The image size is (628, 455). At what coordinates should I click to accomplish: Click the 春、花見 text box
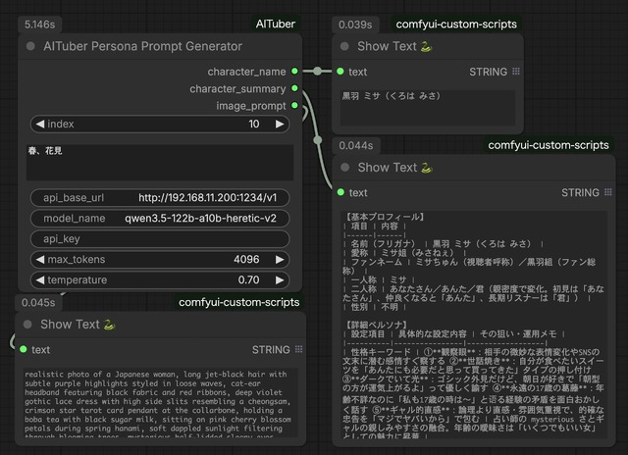pos(161,163)
